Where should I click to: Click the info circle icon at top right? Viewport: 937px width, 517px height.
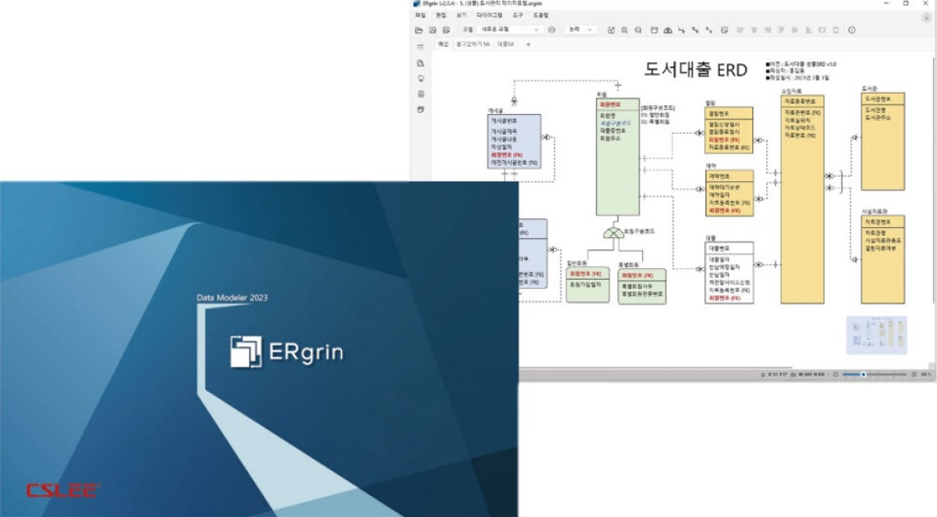926,18
